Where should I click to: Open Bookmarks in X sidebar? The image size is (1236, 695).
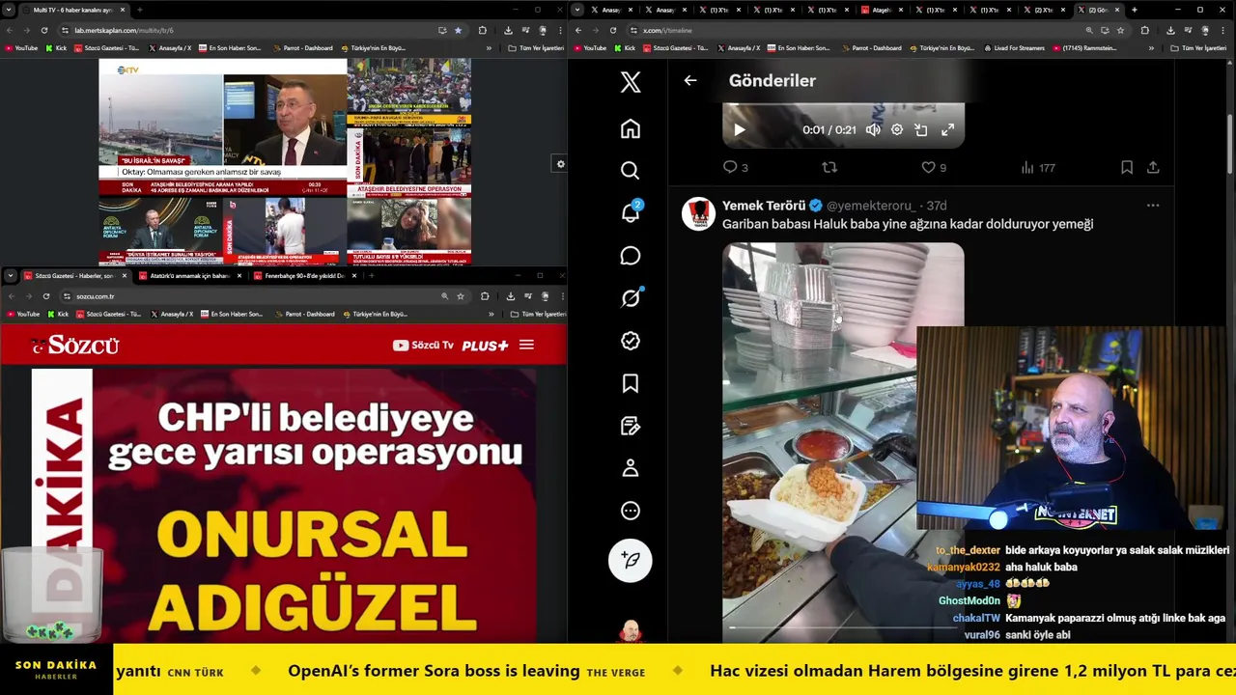631,383
